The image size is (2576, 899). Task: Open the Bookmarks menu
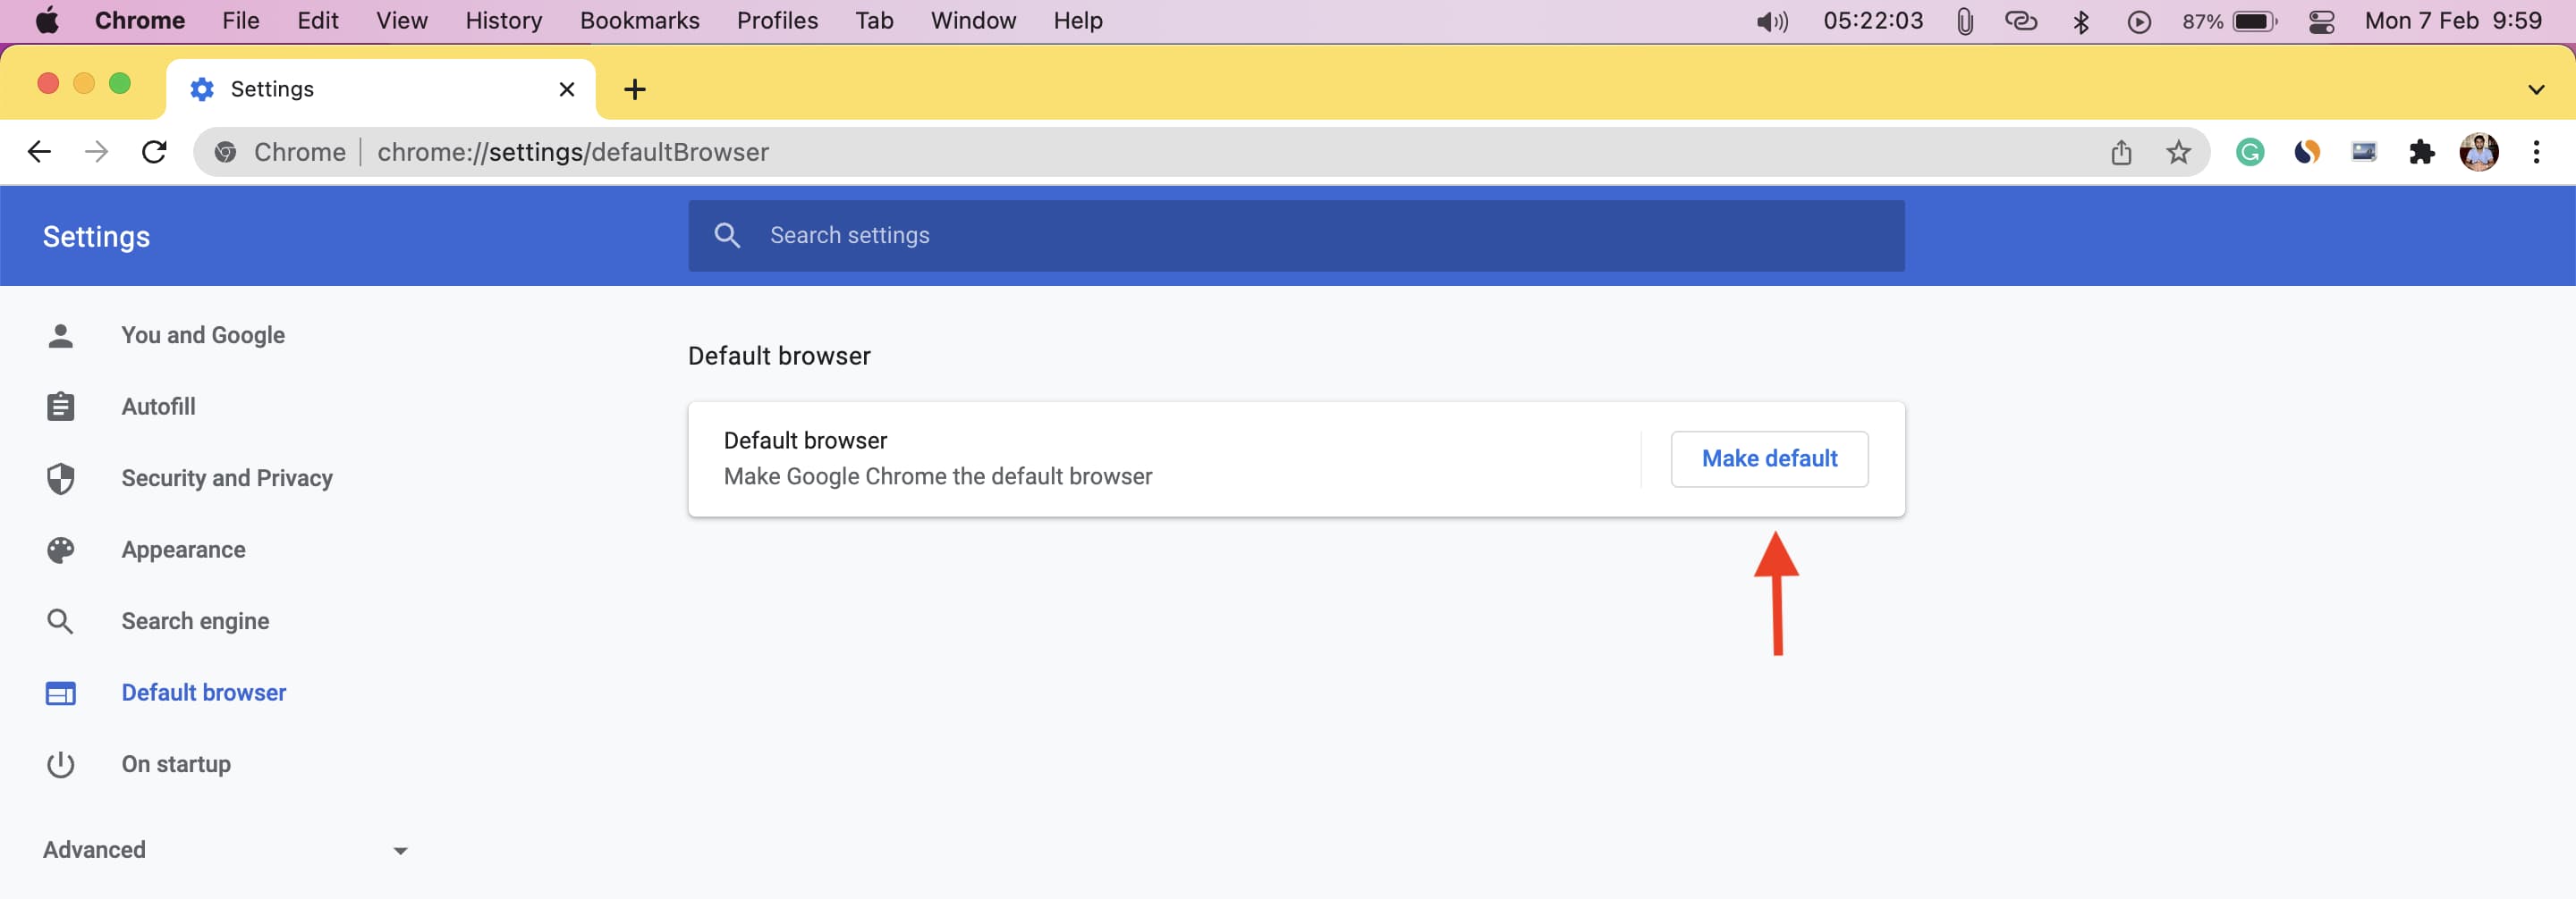[x=639, y=21]
